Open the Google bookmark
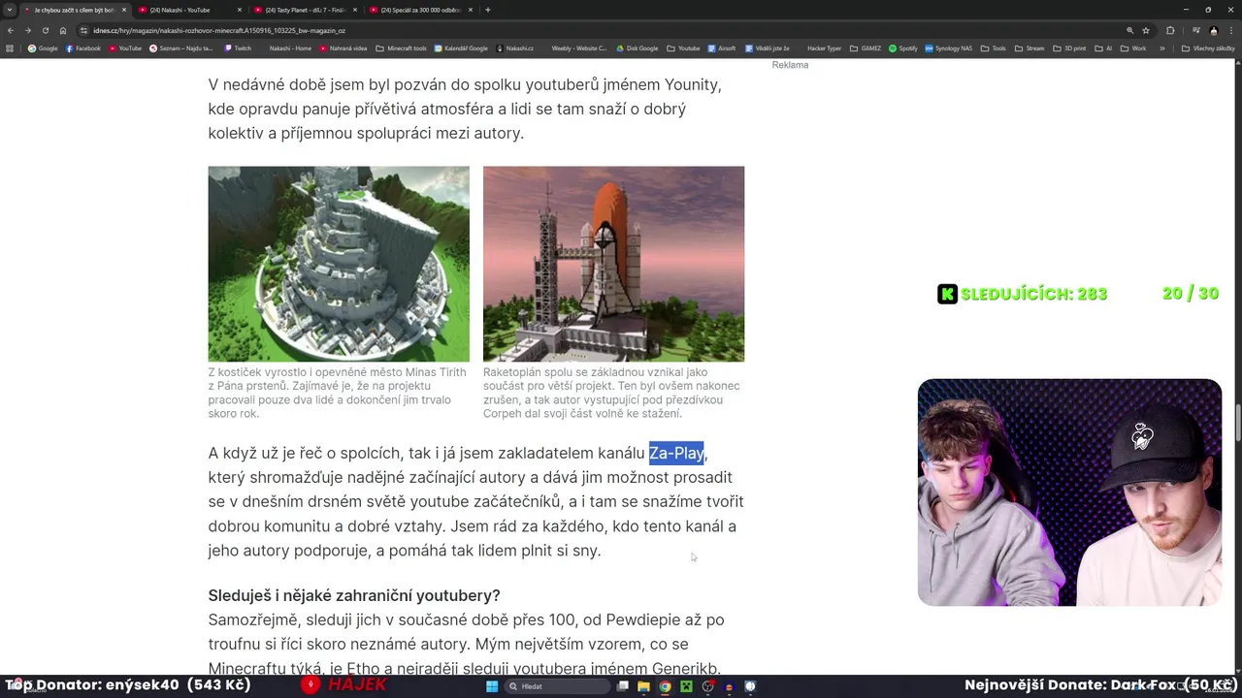Screen dimensions: 1242x698 point(43,48)
